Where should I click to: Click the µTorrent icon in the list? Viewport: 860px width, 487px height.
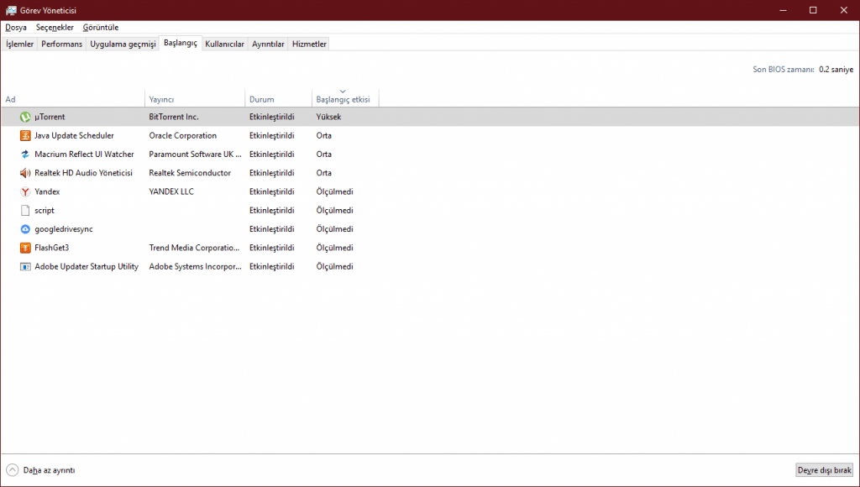point(25,117)
